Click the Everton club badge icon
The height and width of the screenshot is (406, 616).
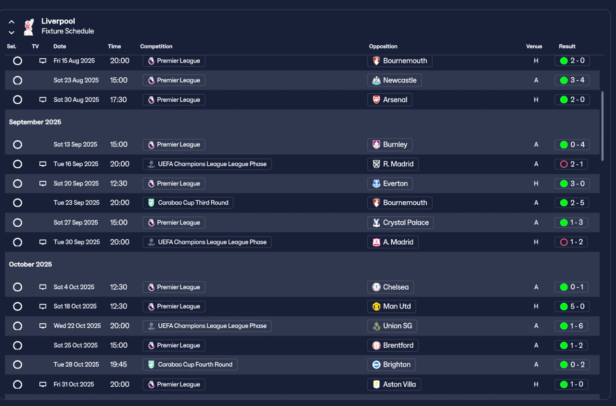376,184
